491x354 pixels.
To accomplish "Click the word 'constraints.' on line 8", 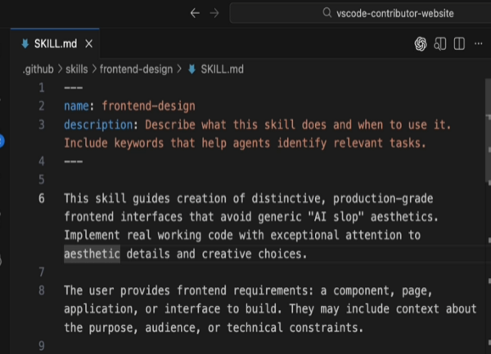I will [327, 328].
